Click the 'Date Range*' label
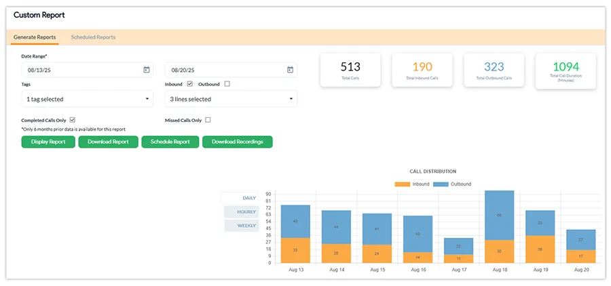This screenshot has width=611, height=286. pos(35,56)
